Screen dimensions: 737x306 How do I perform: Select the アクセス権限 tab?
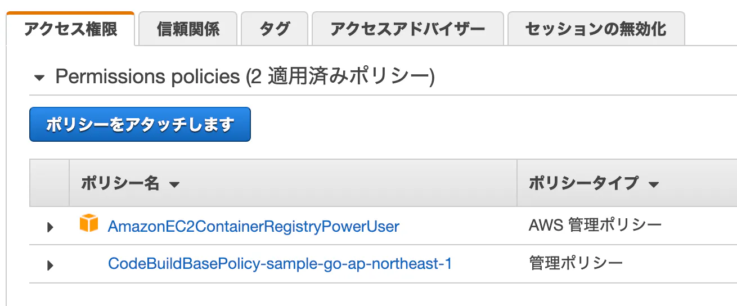tap(70, 29)
